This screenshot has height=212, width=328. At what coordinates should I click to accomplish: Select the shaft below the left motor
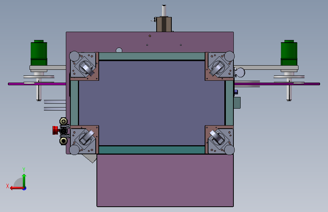[x=39, y=89]
